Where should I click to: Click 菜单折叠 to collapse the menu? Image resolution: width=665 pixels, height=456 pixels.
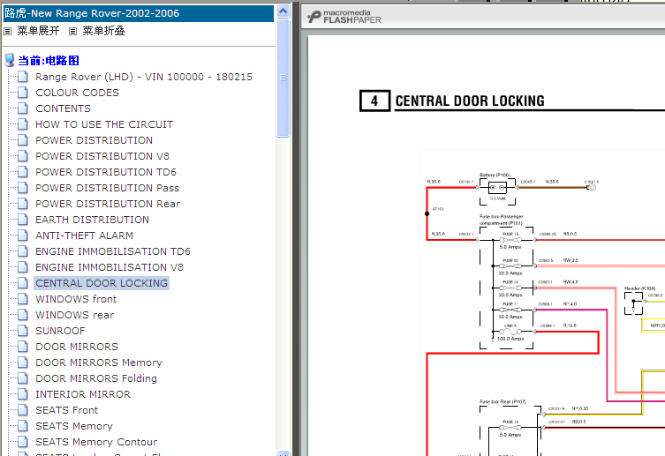click(x=103, y=31)
